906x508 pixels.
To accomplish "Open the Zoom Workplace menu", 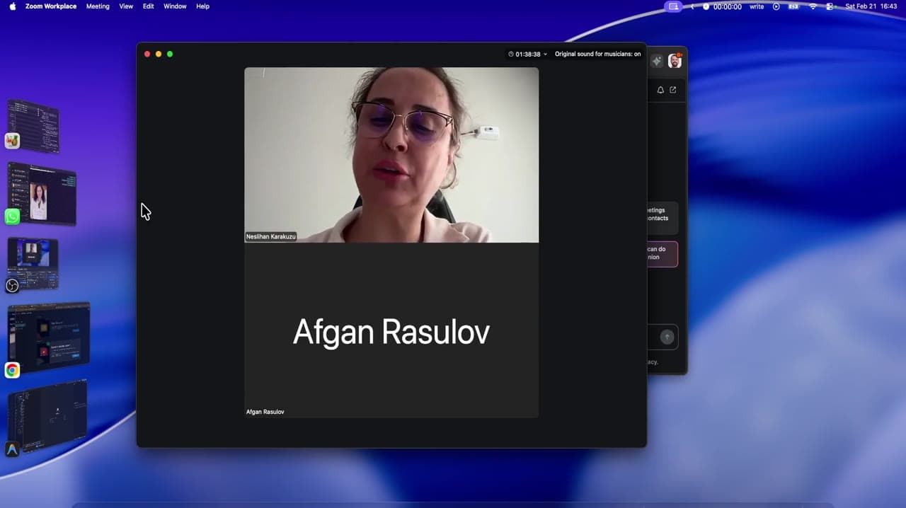I will (51, 6).
